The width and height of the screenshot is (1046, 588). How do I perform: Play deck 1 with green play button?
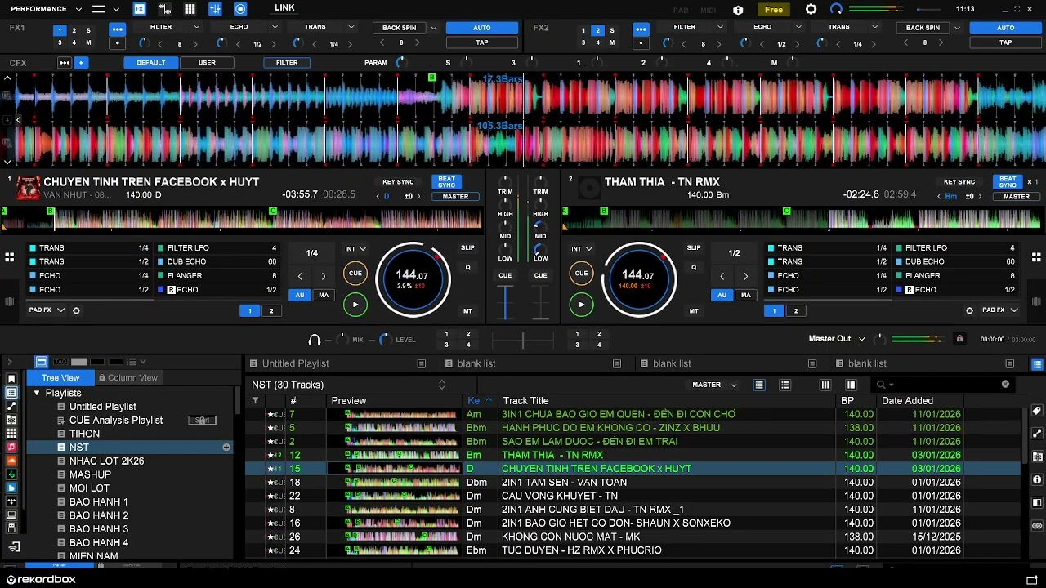[x=355, y=305]
